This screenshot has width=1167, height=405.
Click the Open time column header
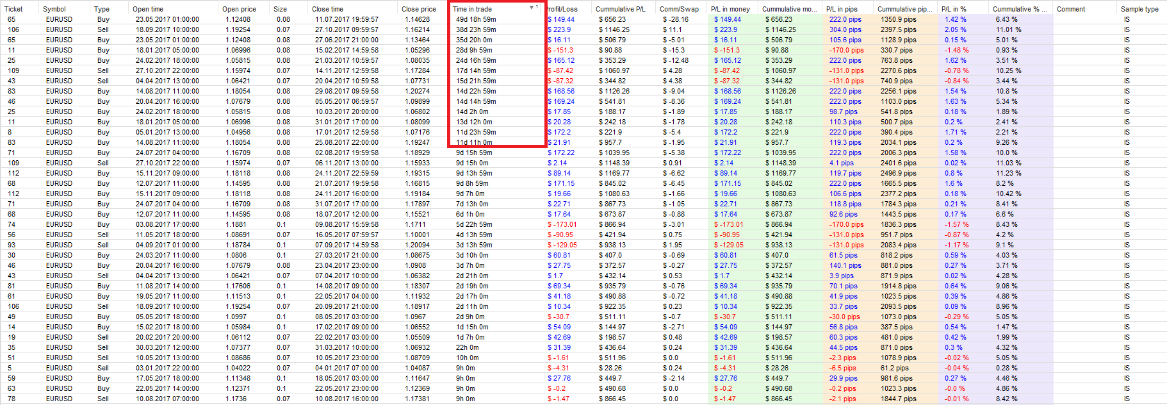pyautogui.click(x=148, y=9)
